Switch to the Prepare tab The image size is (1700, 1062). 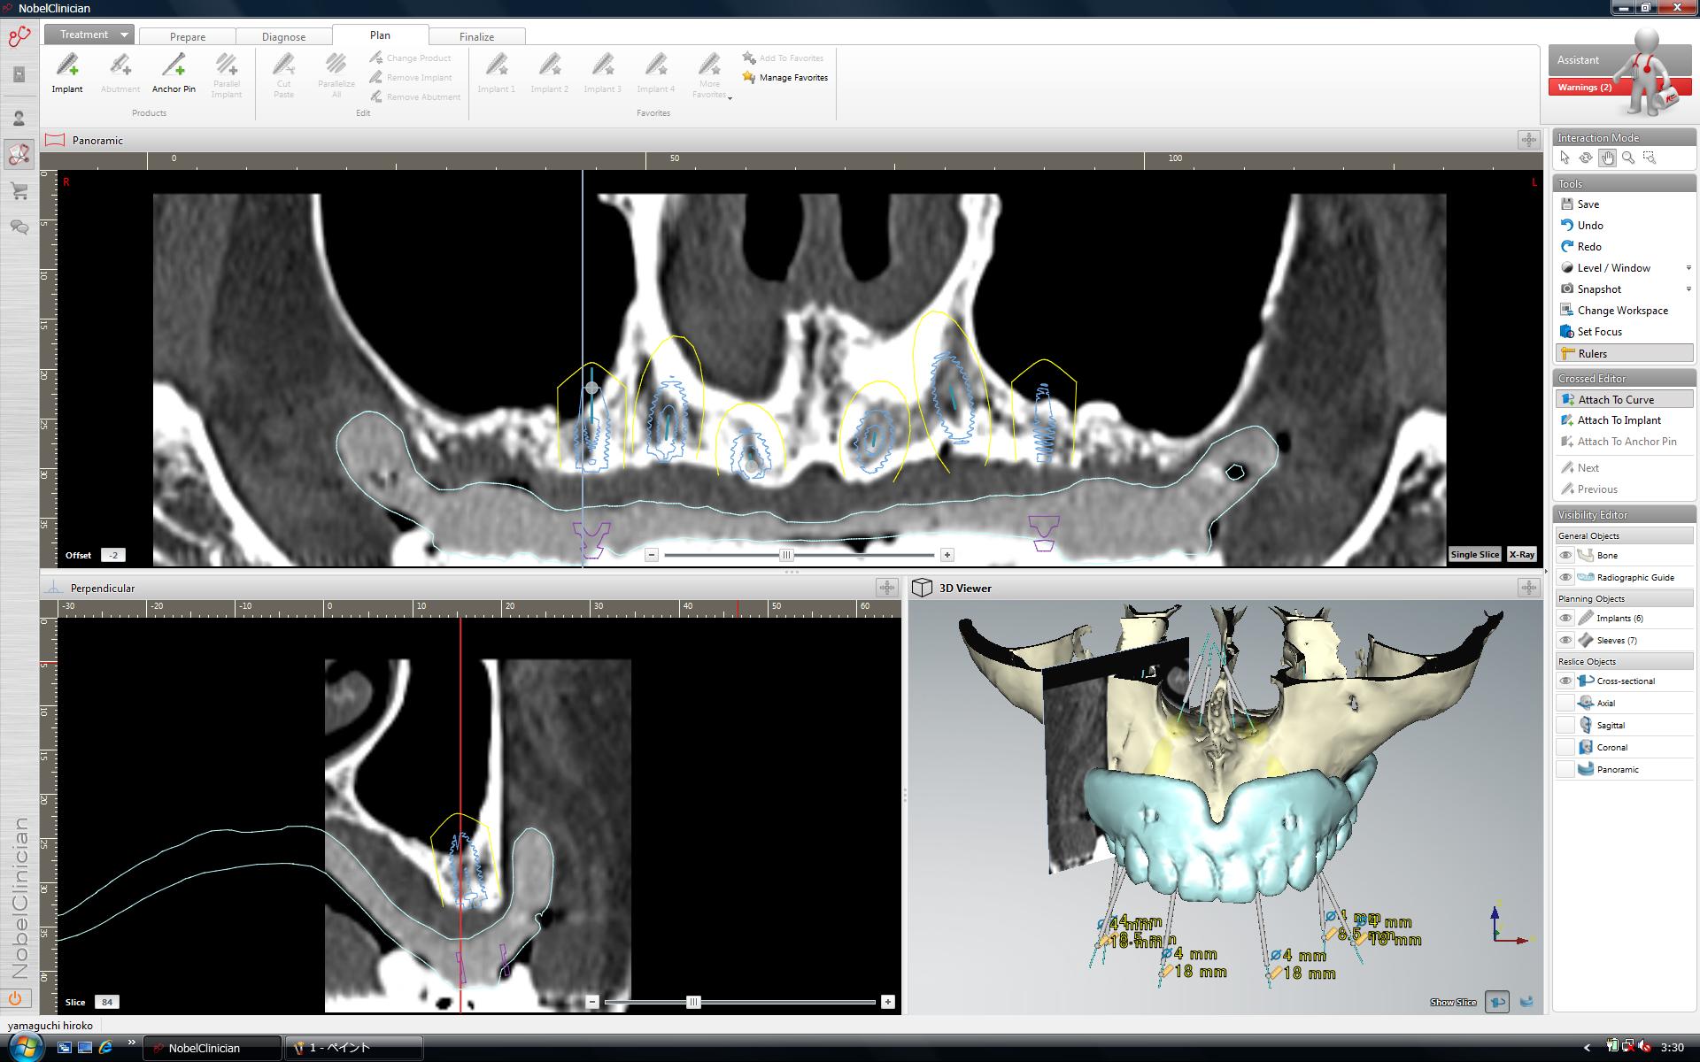click(x=187, y=36)
